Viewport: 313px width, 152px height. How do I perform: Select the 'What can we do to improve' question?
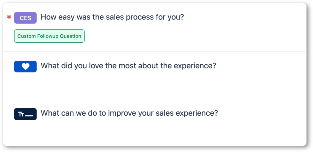[x=129, y=114]
